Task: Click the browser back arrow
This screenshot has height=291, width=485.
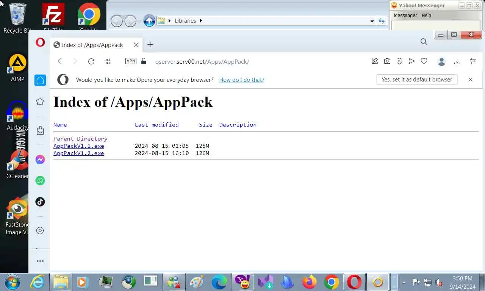Action: pyautogui.click(x=60, y=61)
